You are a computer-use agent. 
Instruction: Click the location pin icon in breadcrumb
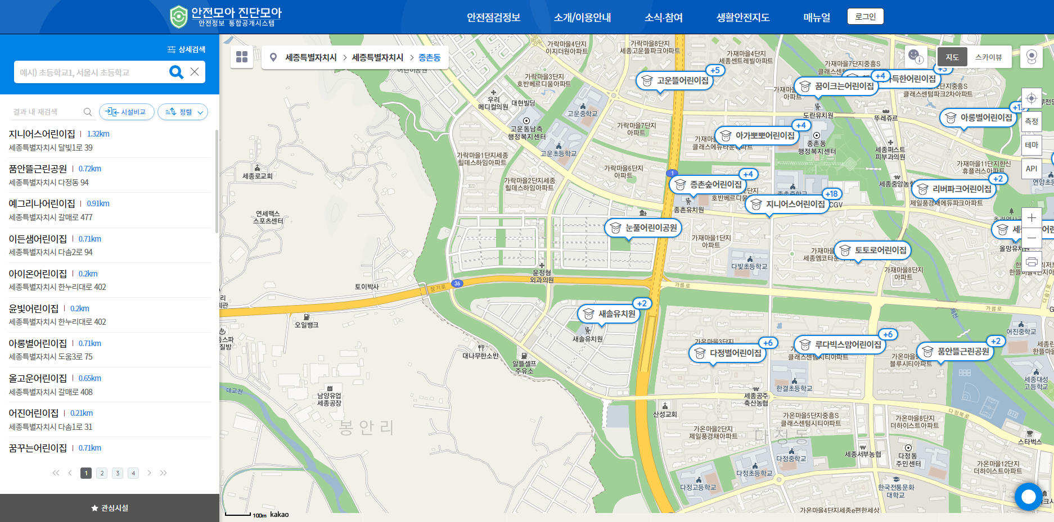click(x=273, y=57)
